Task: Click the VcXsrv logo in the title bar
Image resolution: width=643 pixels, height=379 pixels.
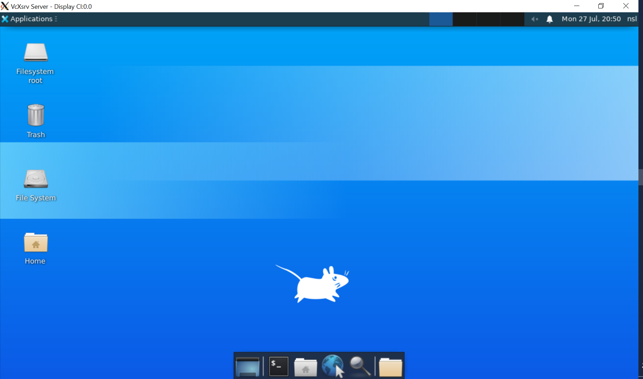Action: click(x=5, y=6)
